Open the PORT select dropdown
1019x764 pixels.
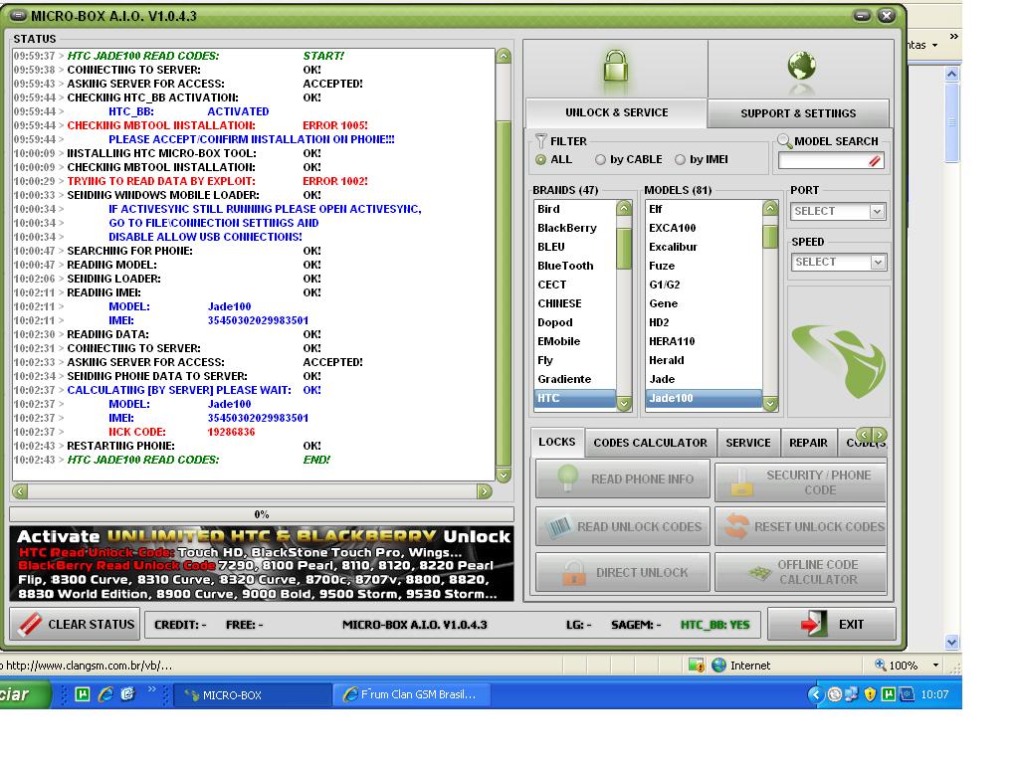[x=877, y=211]
